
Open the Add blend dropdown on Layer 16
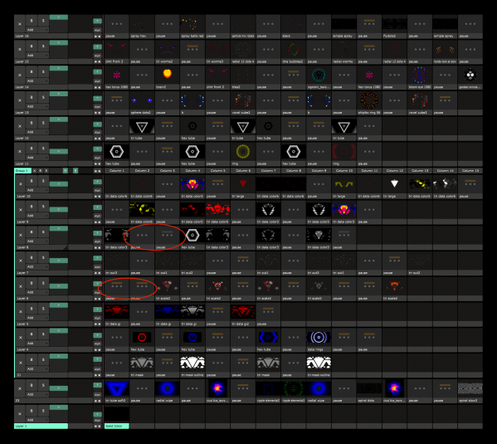coord(37,30)
